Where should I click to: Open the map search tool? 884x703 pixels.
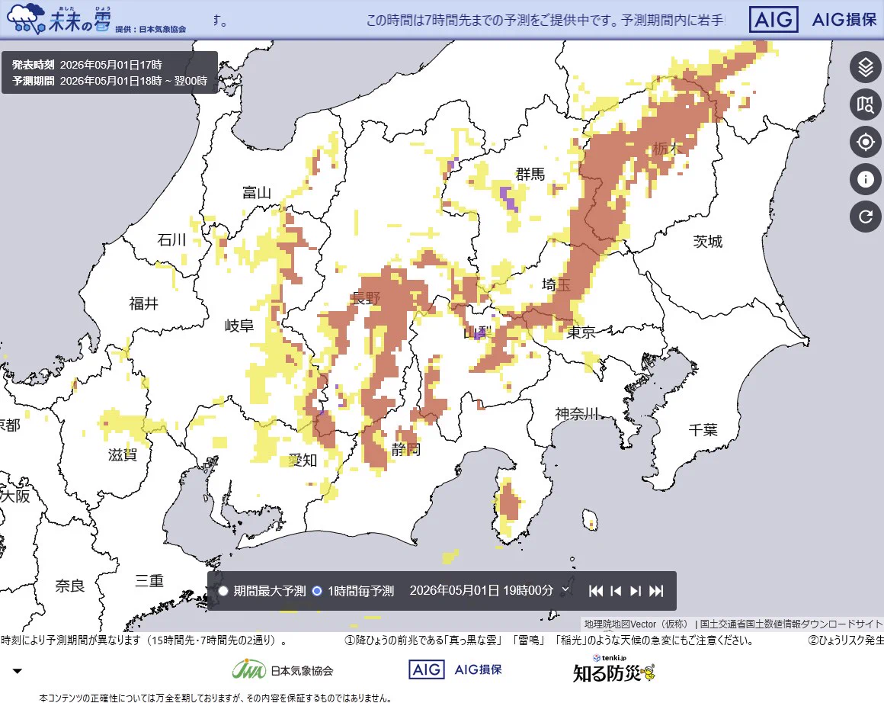(x=866, y=104)
